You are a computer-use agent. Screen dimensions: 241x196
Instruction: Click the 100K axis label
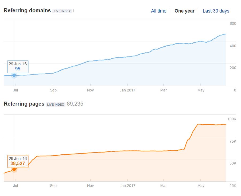(x=232, y=119)
